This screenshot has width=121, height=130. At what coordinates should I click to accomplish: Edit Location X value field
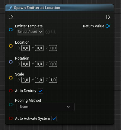(25, 48)
